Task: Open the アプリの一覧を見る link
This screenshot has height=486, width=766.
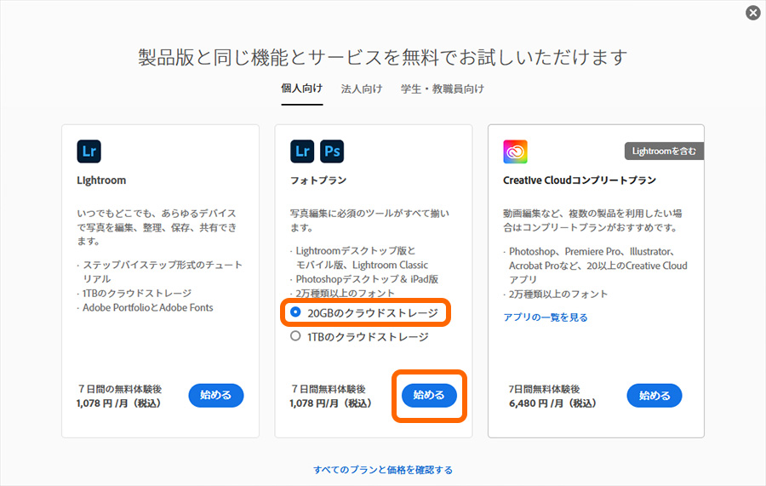Action: (546, 317)
